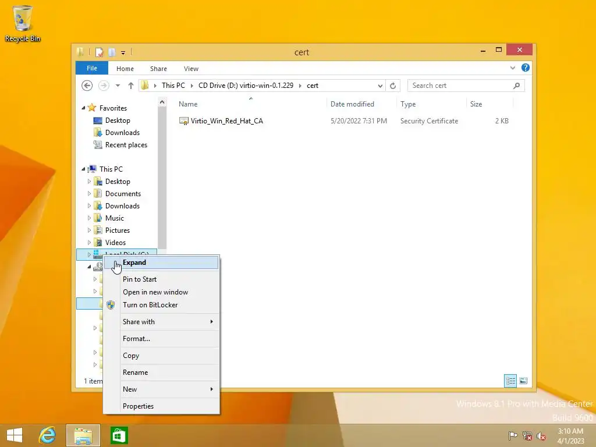Click the New folder quick access icon
This screenshot has height=447, width=596.
point(112,52)
